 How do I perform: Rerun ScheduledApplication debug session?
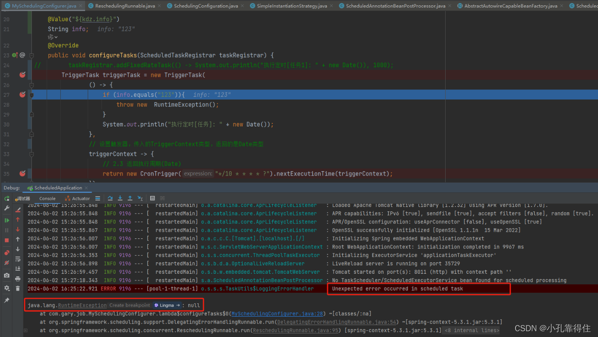[x=7, y=199]
